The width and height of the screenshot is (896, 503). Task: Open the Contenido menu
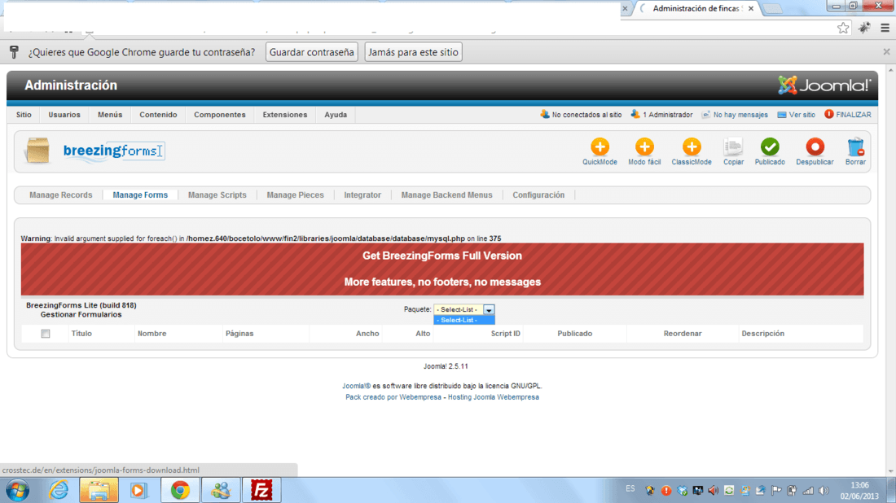tap(158, 115)
